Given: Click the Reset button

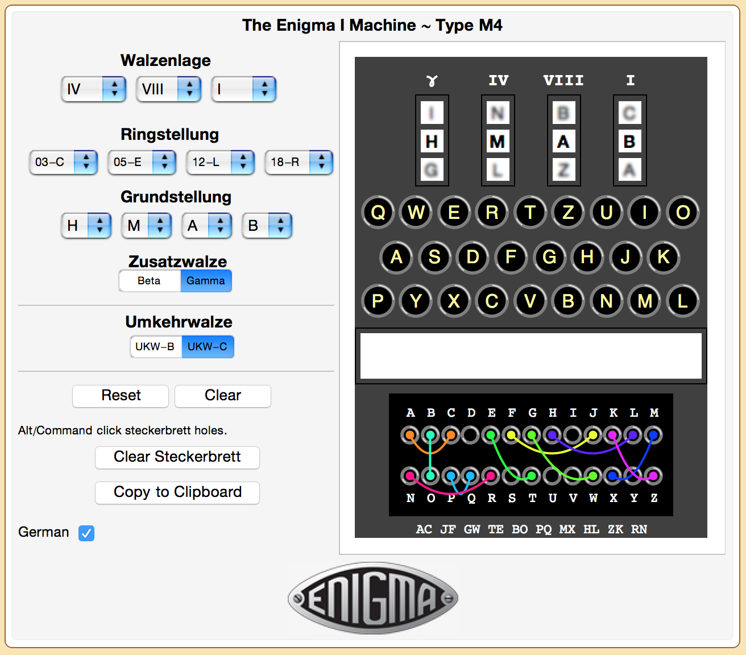Looking at the screenshot, I should coord(121,396).
